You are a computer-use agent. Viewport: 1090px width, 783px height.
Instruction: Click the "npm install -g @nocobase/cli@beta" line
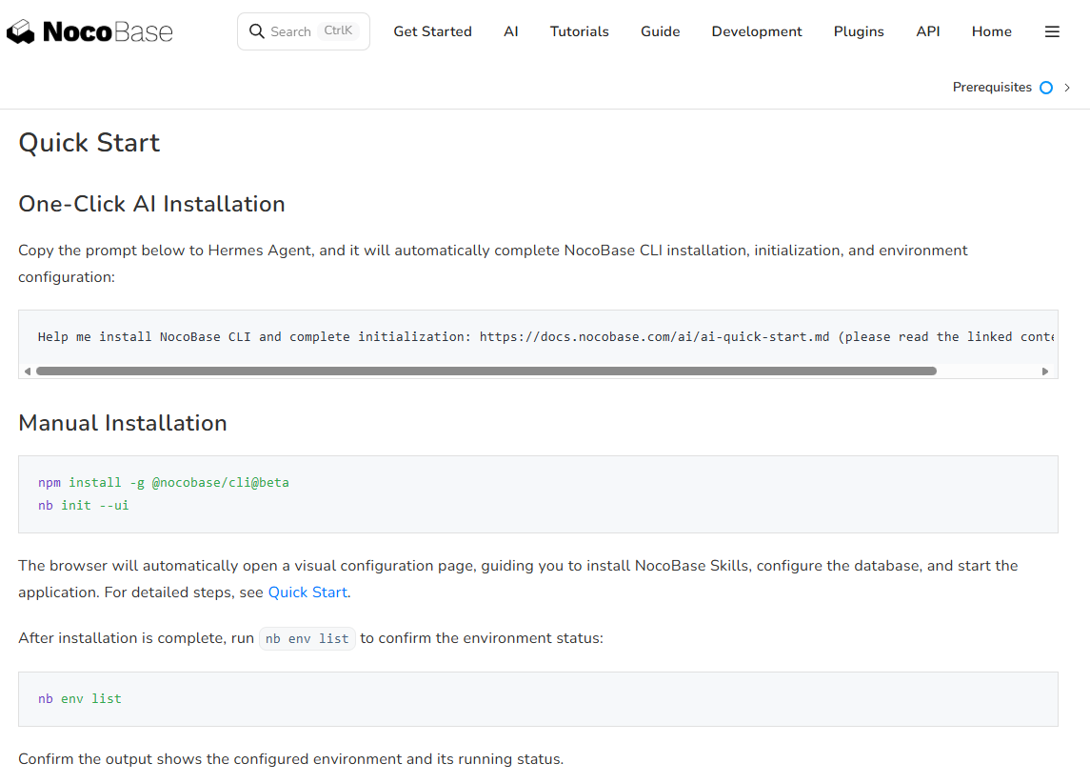pos(164,483)
